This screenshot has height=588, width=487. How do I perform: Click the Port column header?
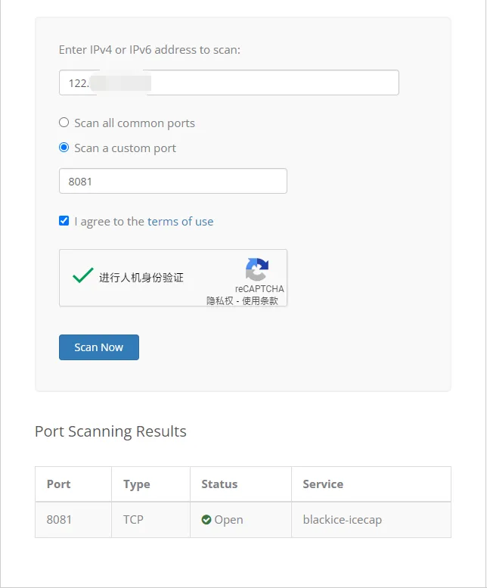pos(59,484)
